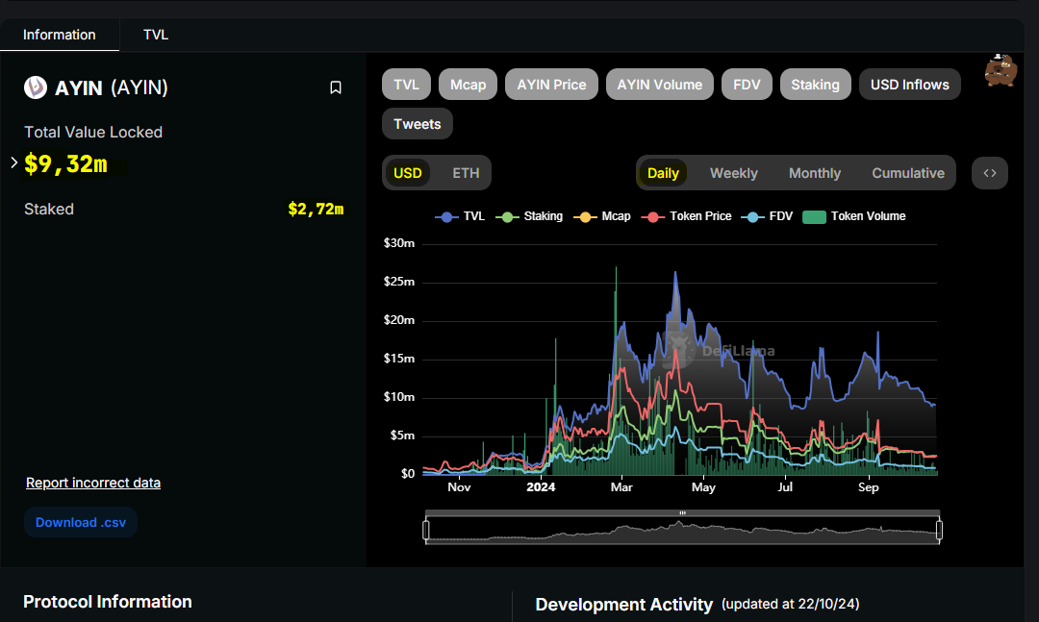Toggle Staking legend marker in chart
The image size is (1039, 622).
click(x=507, y=216)
